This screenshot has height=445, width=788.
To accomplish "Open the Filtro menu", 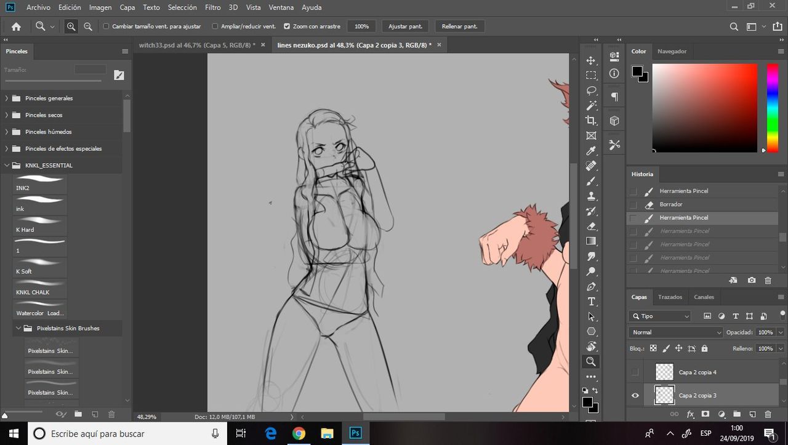I will [213, 7].
